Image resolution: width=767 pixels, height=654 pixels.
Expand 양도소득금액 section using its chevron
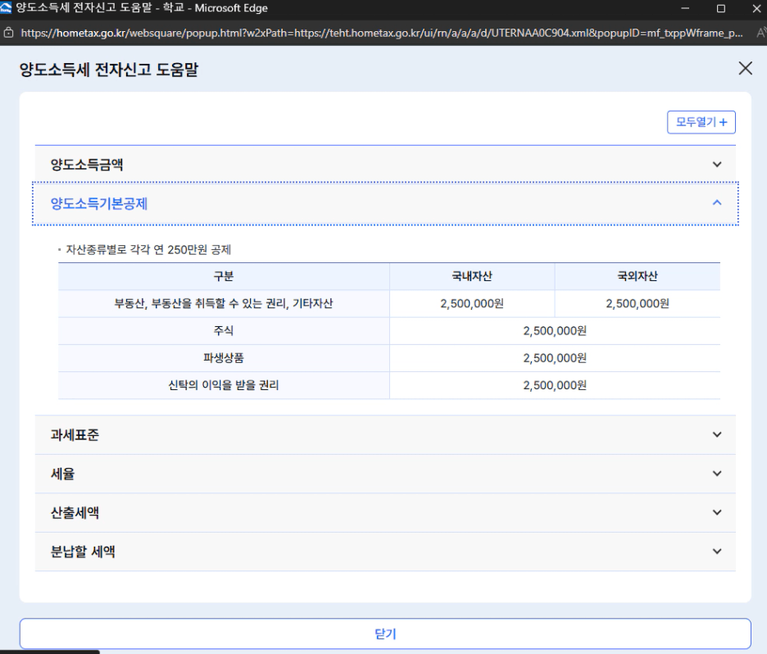click(x=717, y=165)
